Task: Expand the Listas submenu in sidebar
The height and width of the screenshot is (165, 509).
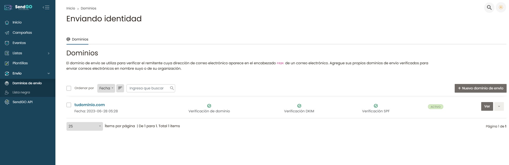Action: point(28,53)
